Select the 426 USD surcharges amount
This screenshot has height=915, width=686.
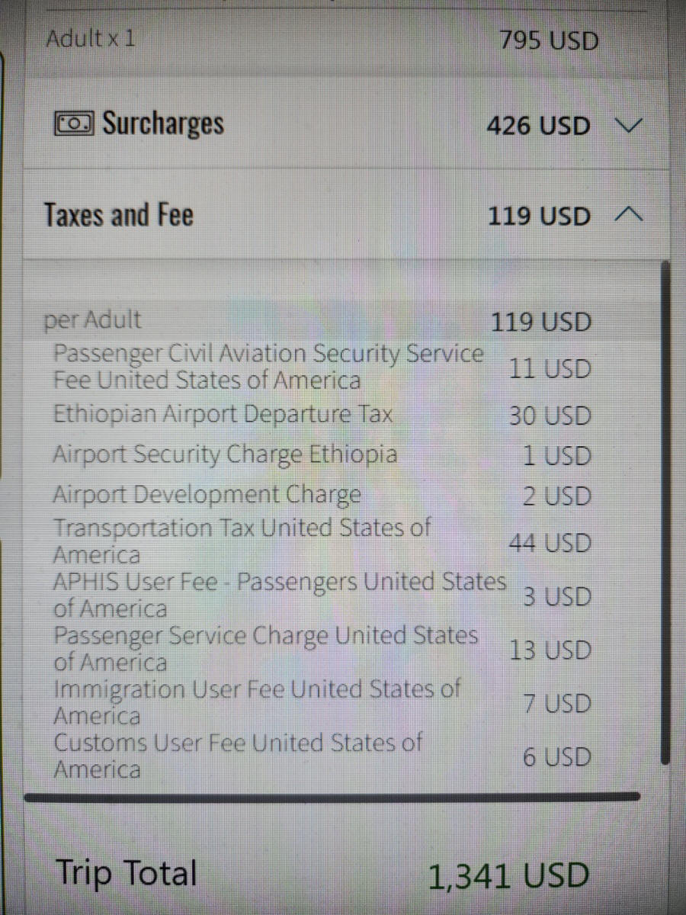(x=538, y=126)
